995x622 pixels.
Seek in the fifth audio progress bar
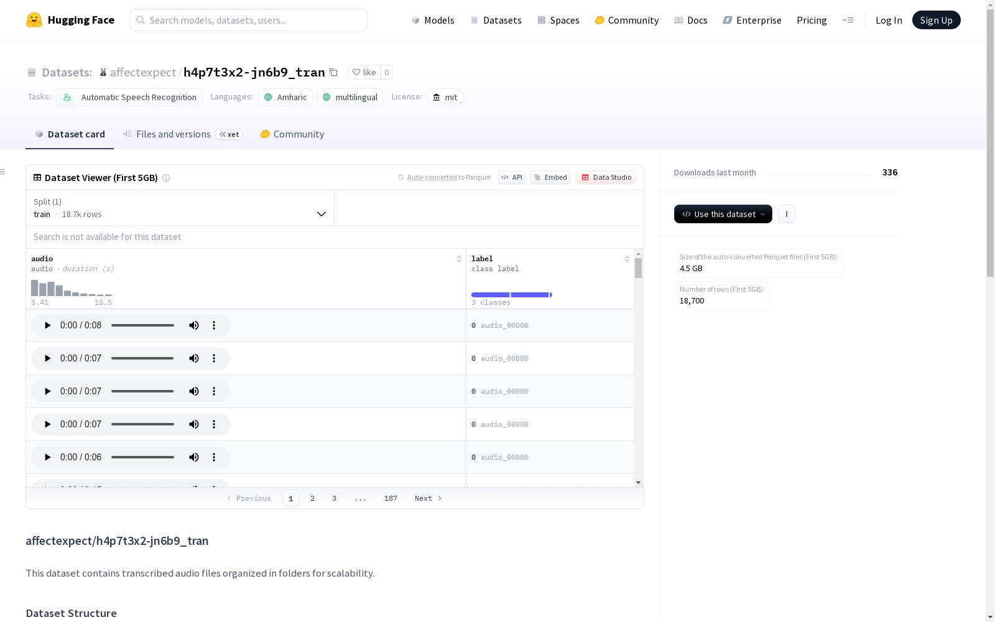(142, 457)
